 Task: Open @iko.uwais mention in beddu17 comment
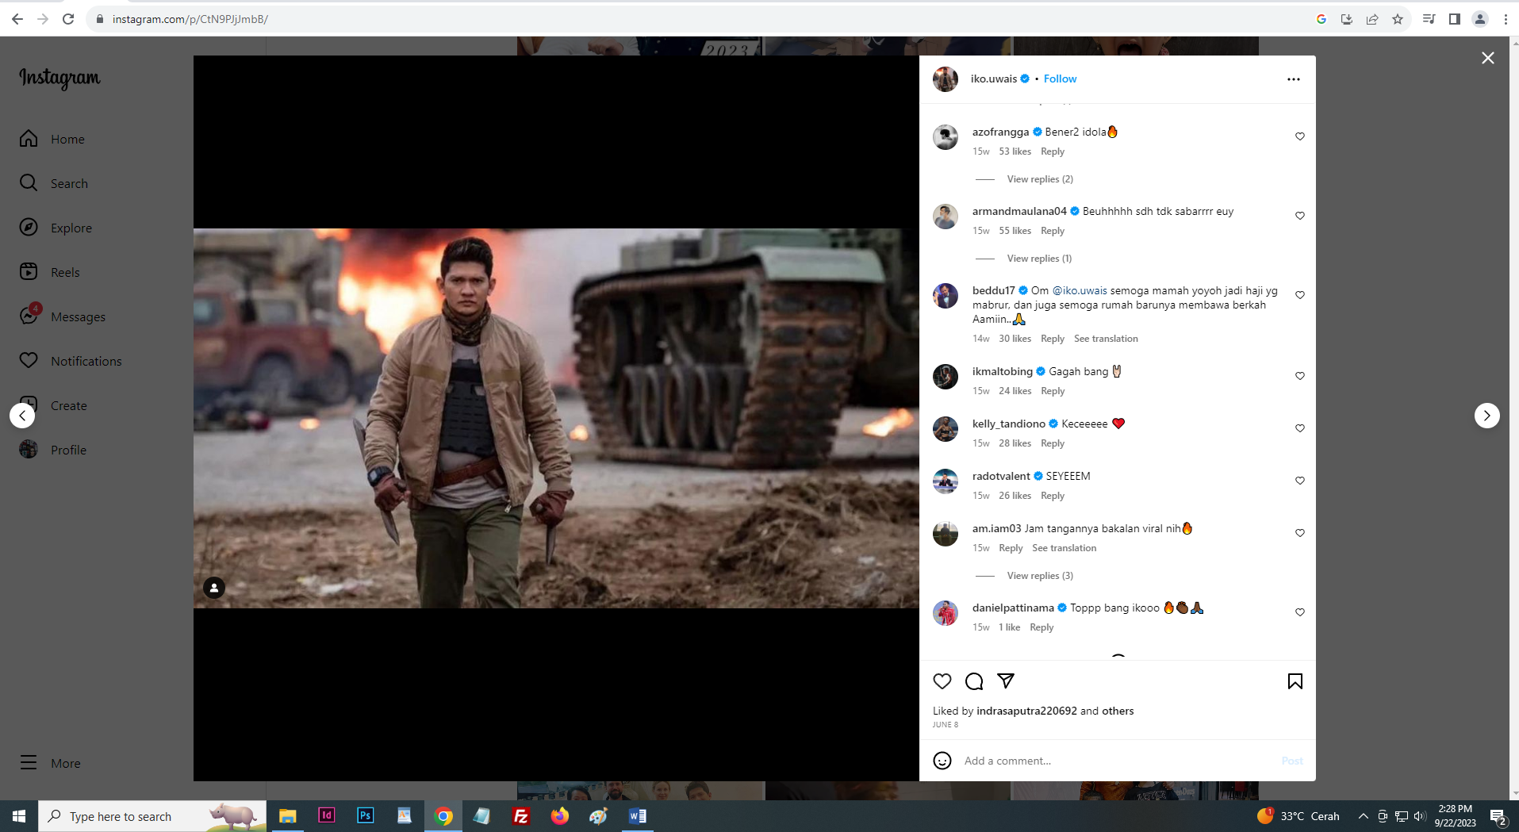click(1079, 290)
